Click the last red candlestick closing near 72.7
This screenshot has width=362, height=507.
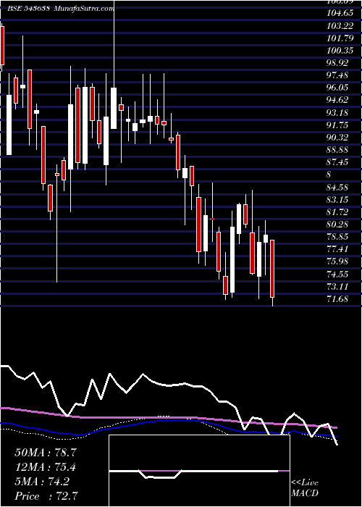(x=272, y=269)
